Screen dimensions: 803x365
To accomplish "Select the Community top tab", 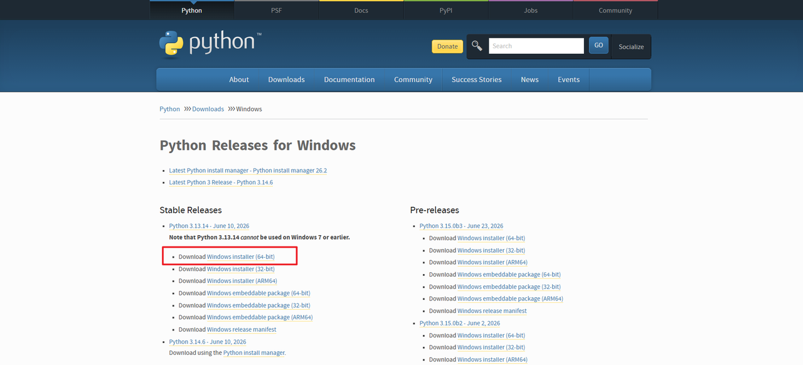I will pos(615,10).
